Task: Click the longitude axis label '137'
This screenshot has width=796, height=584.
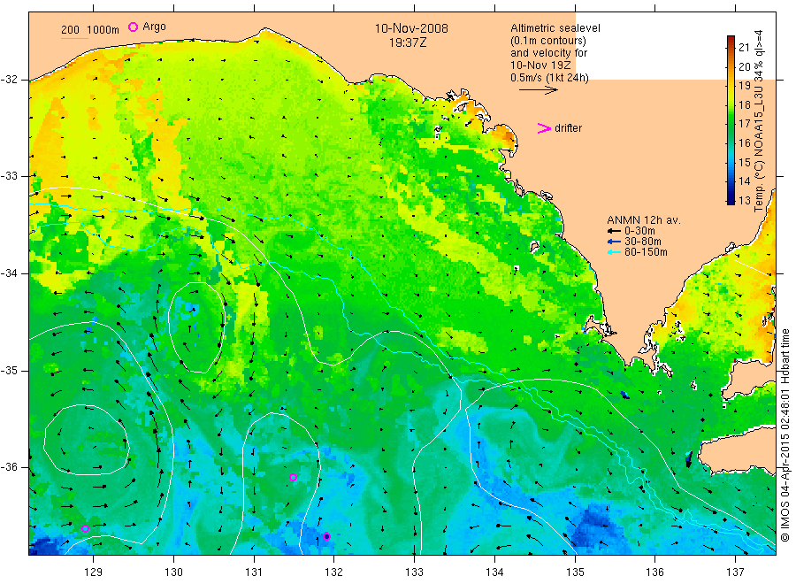Action: 736,572
